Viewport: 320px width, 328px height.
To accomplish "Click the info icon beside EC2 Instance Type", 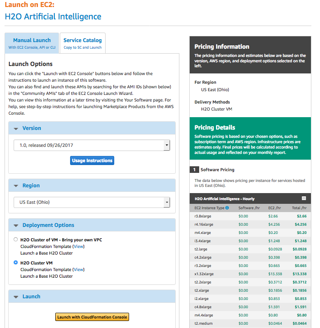I will tap(227, 208).
